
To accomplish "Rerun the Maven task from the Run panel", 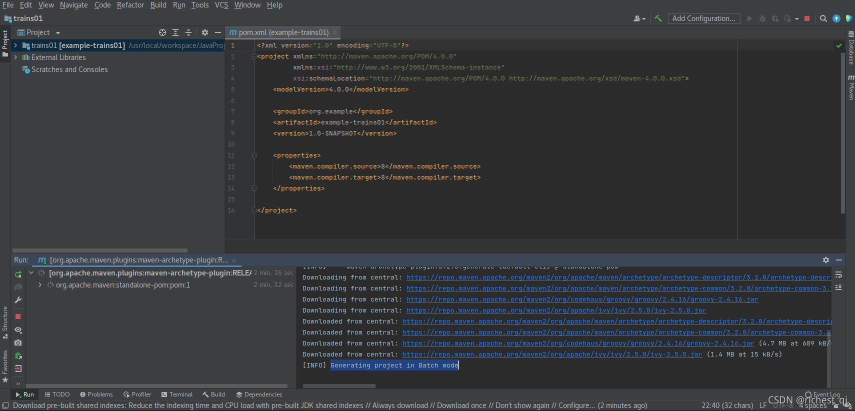I will [18, 274].
